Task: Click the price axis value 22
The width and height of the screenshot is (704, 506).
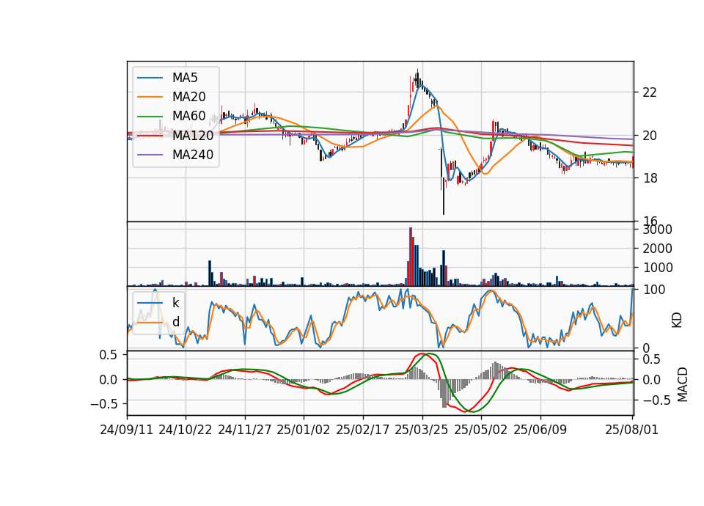Action: (650, 92)
